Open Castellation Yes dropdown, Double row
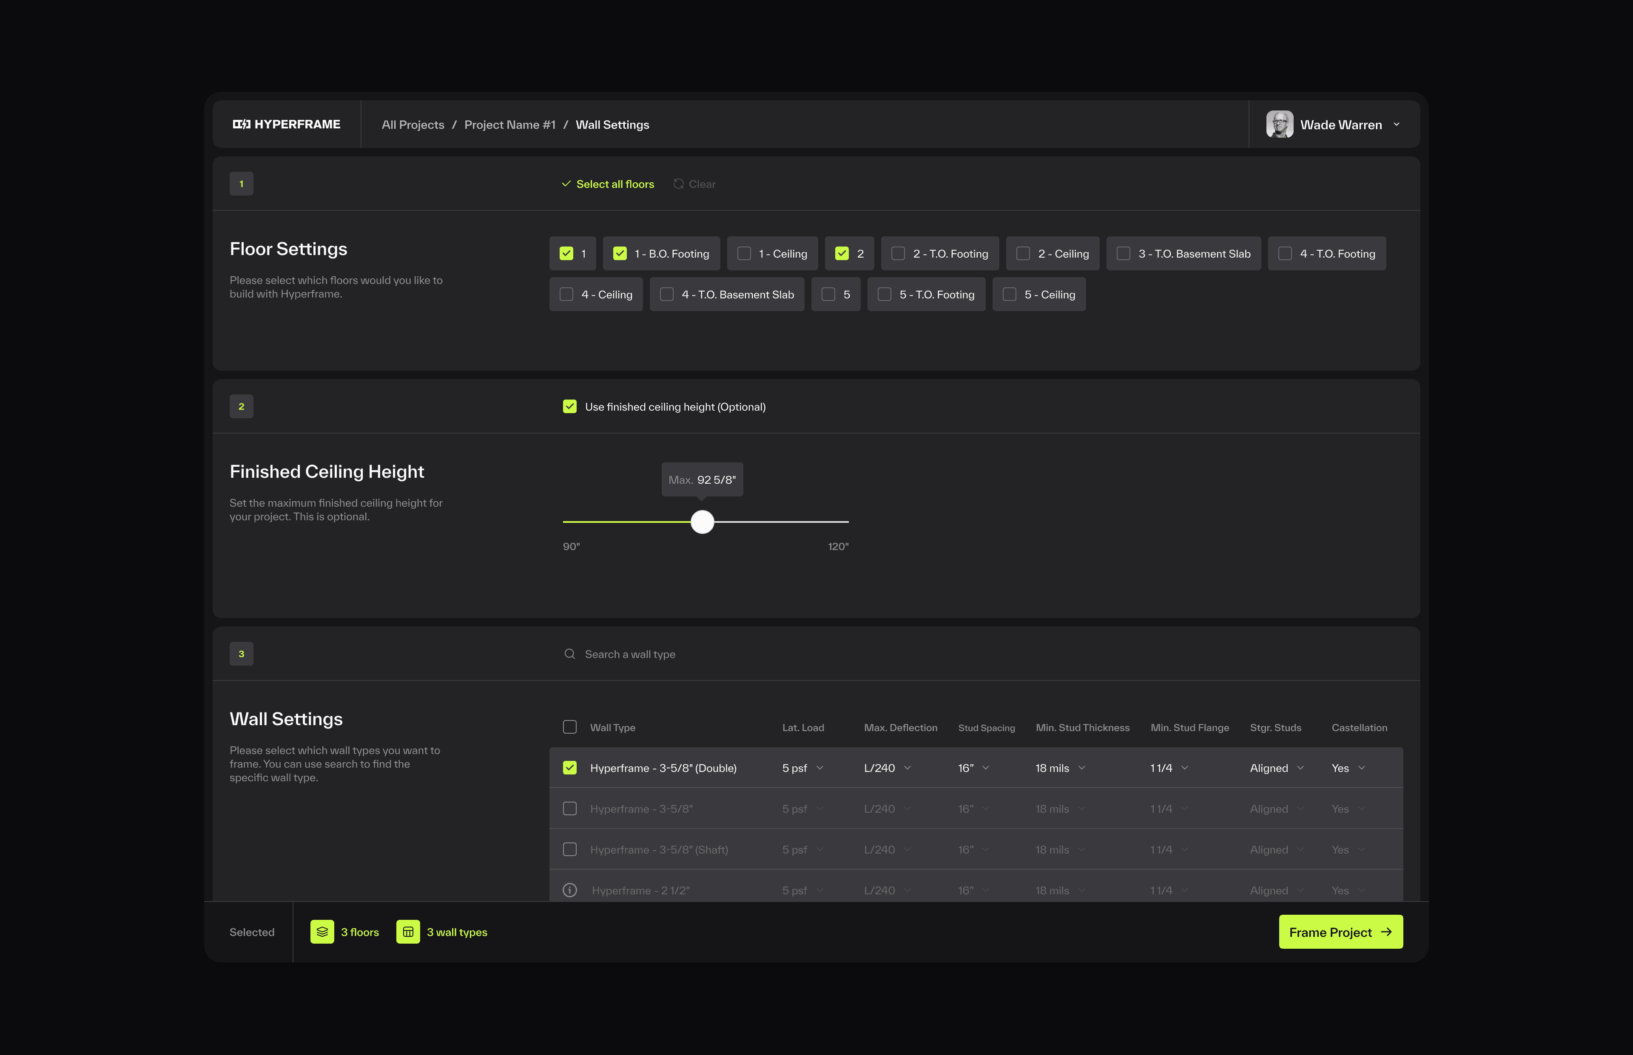This screenshot has height=1055, width=1633. point(1349,768)
